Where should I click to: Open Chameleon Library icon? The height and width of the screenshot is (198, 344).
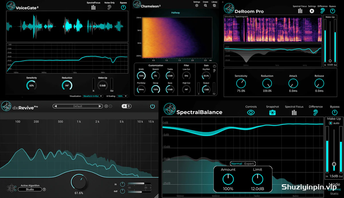[x=214, y=5]
